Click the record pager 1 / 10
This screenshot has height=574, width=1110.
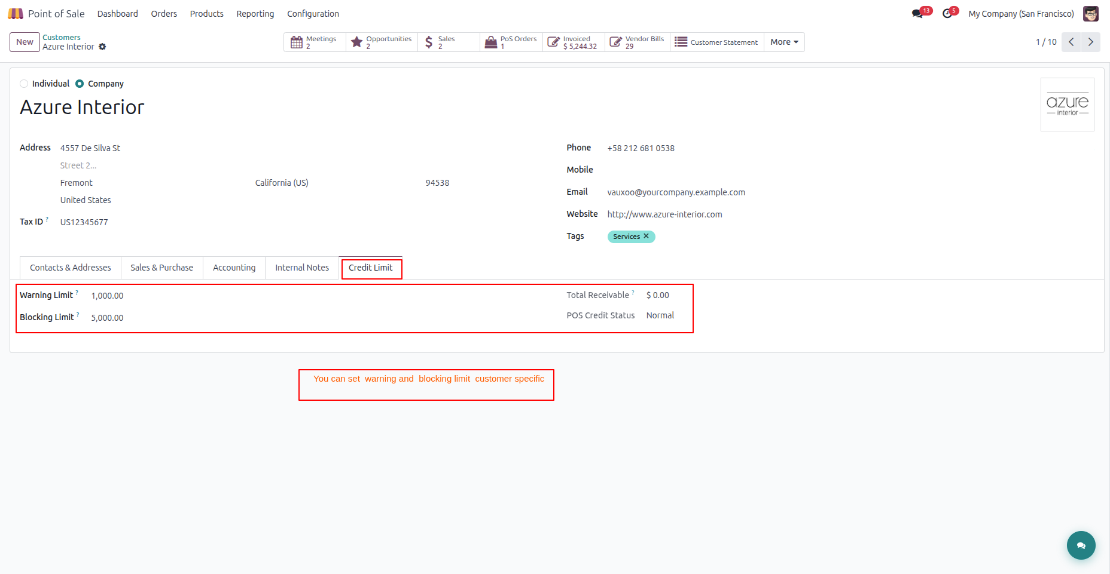tap(1046, 42)
